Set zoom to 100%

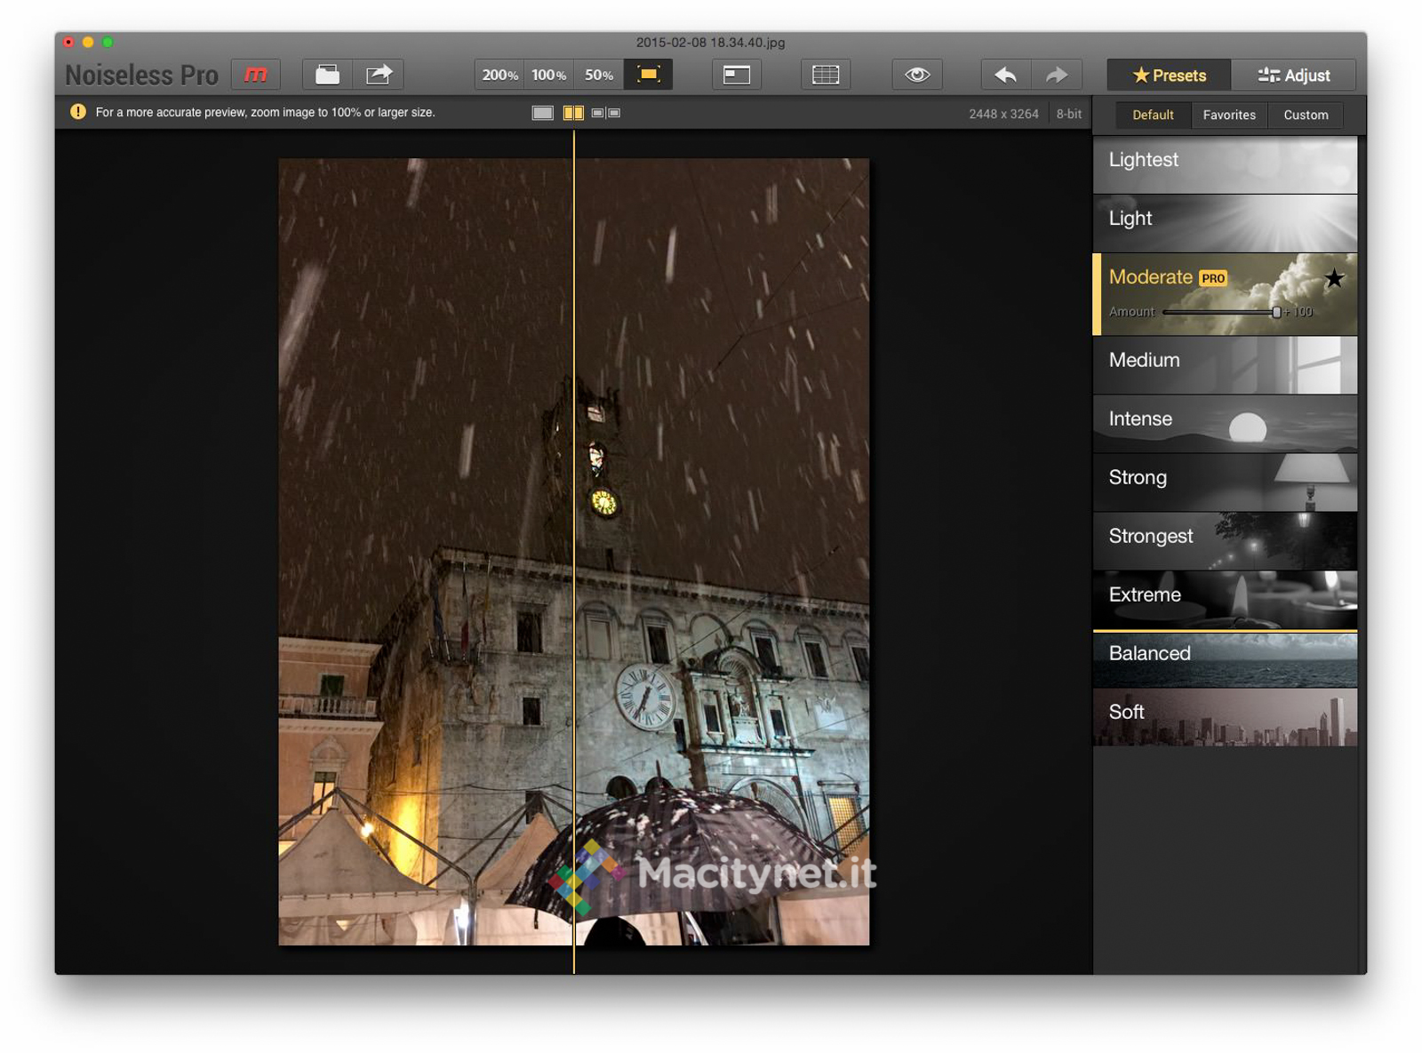[x=548, y=75]
